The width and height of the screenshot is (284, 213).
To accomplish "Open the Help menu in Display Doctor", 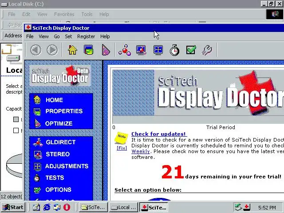I will tap(105, 36).
